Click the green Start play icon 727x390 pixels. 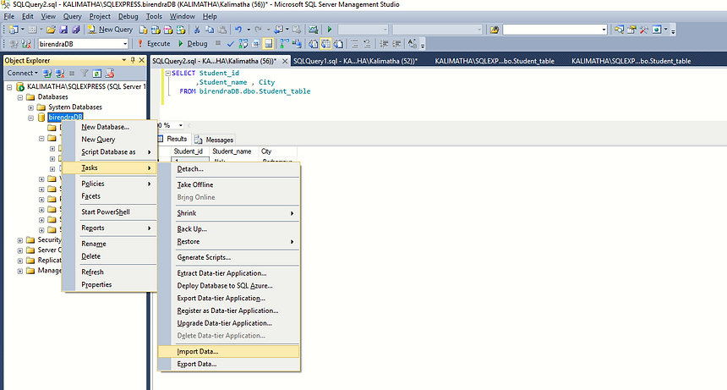(x=330, y=30)
